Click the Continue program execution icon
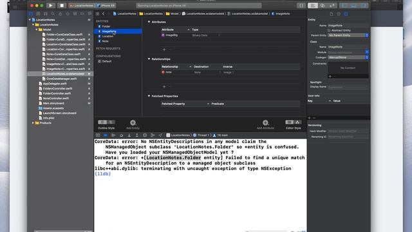 click(113, 135)
